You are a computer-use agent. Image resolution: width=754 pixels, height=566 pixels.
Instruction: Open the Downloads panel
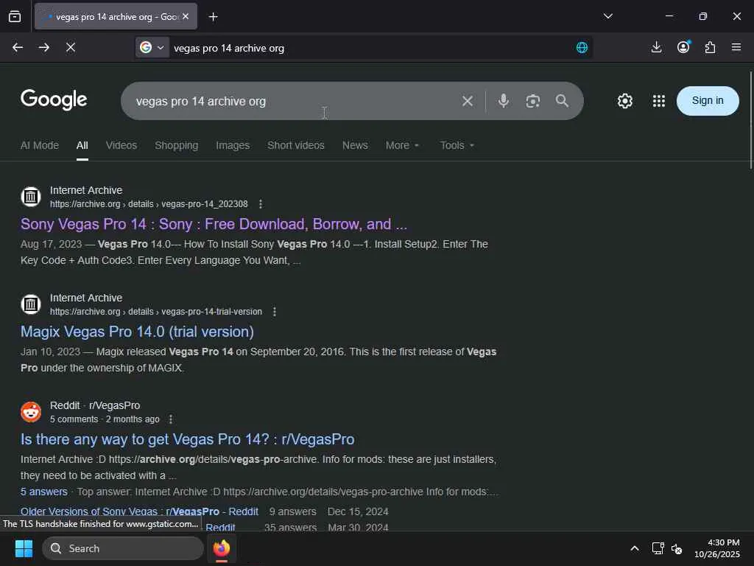(656, 47)
